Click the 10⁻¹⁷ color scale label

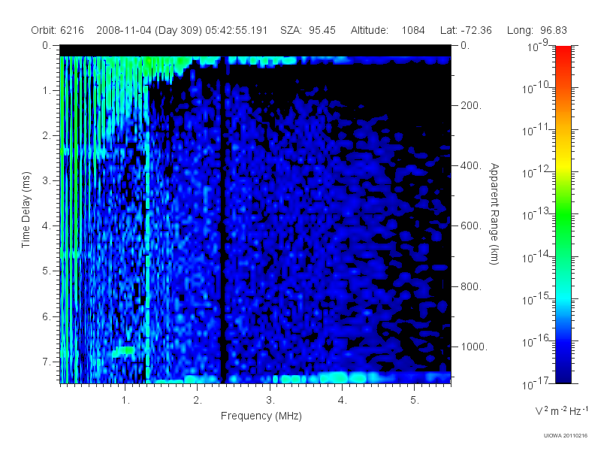pyautogui.click(x=536, y=383)
